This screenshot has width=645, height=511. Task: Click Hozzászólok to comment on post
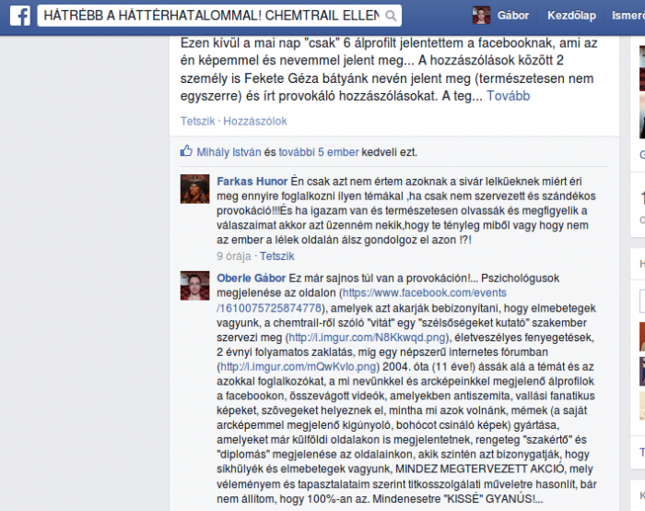pyautogui.click(x=254, y=121)
